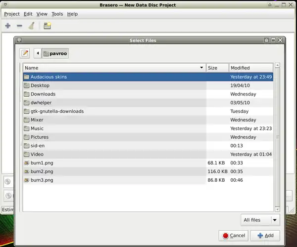Click the remove files minus toolbar icon

(19, 26)
